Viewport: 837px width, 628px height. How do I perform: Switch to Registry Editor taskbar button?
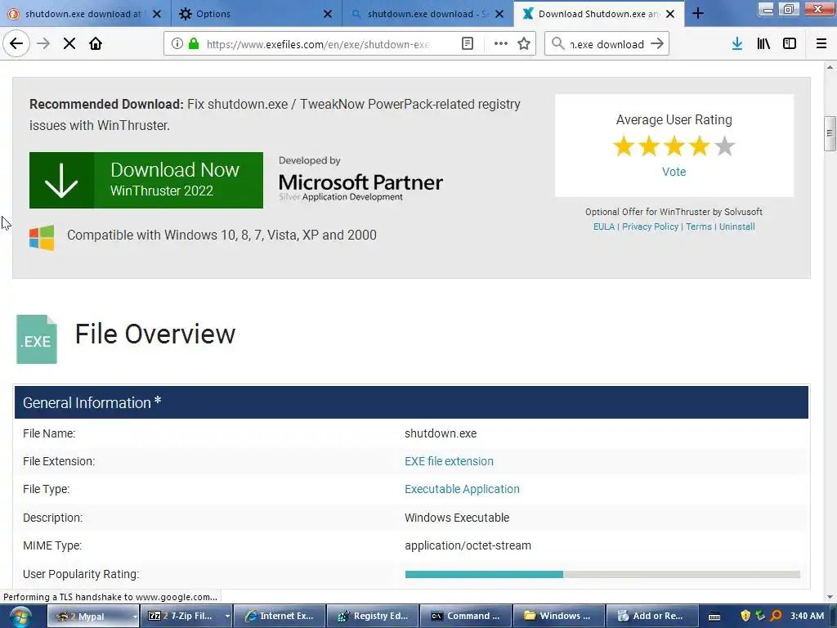coord(372,617)
